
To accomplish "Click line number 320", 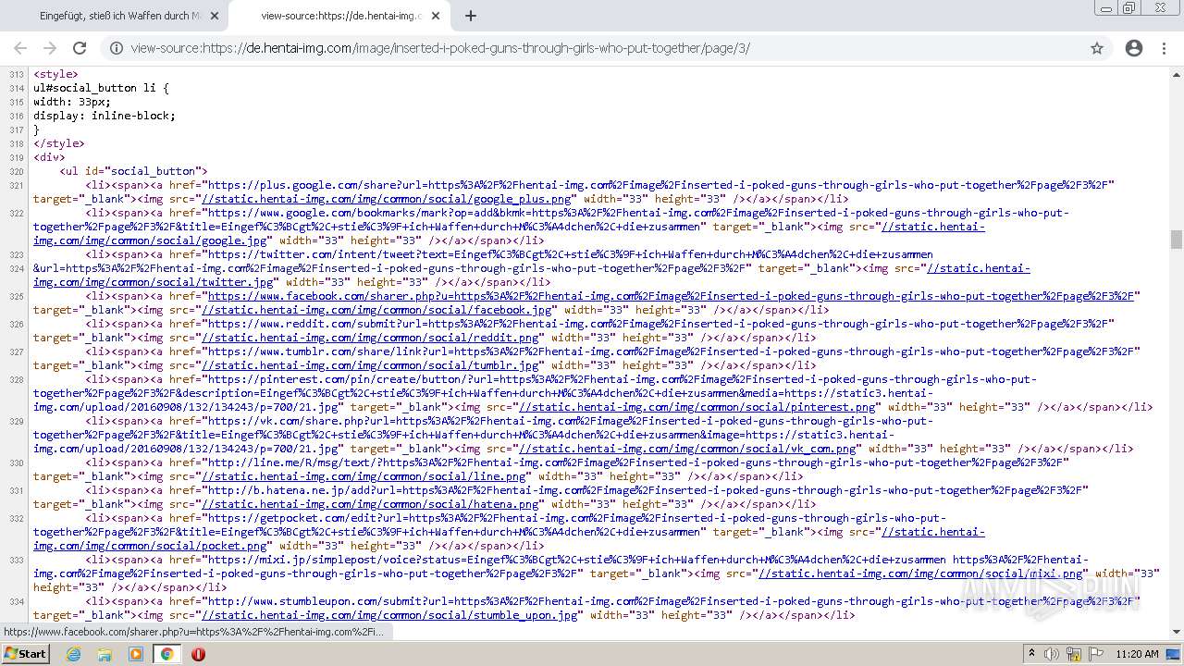I will coord(16,171).
